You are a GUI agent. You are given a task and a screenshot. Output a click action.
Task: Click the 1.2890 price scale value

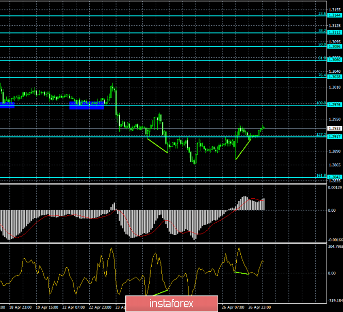tap(335, 151)
